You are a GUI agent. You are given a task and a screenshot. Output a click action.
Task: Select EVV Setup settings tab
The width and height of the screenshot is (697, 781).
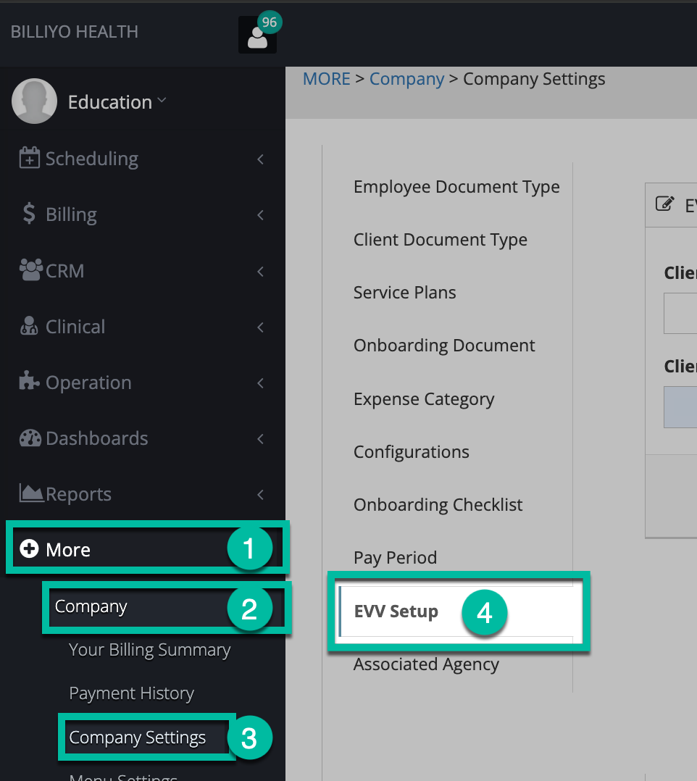(x=396, y=611)
